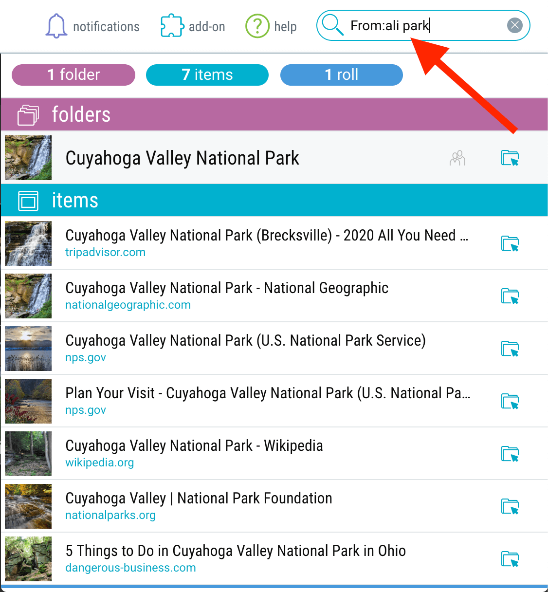
Task: Click the magnifier search icon
Action: click(x=333, y=25)
